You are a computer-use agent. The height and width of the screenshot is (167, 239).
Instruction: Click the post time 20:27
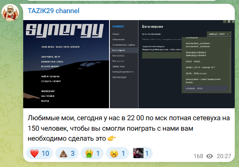[x=224, y=156]
